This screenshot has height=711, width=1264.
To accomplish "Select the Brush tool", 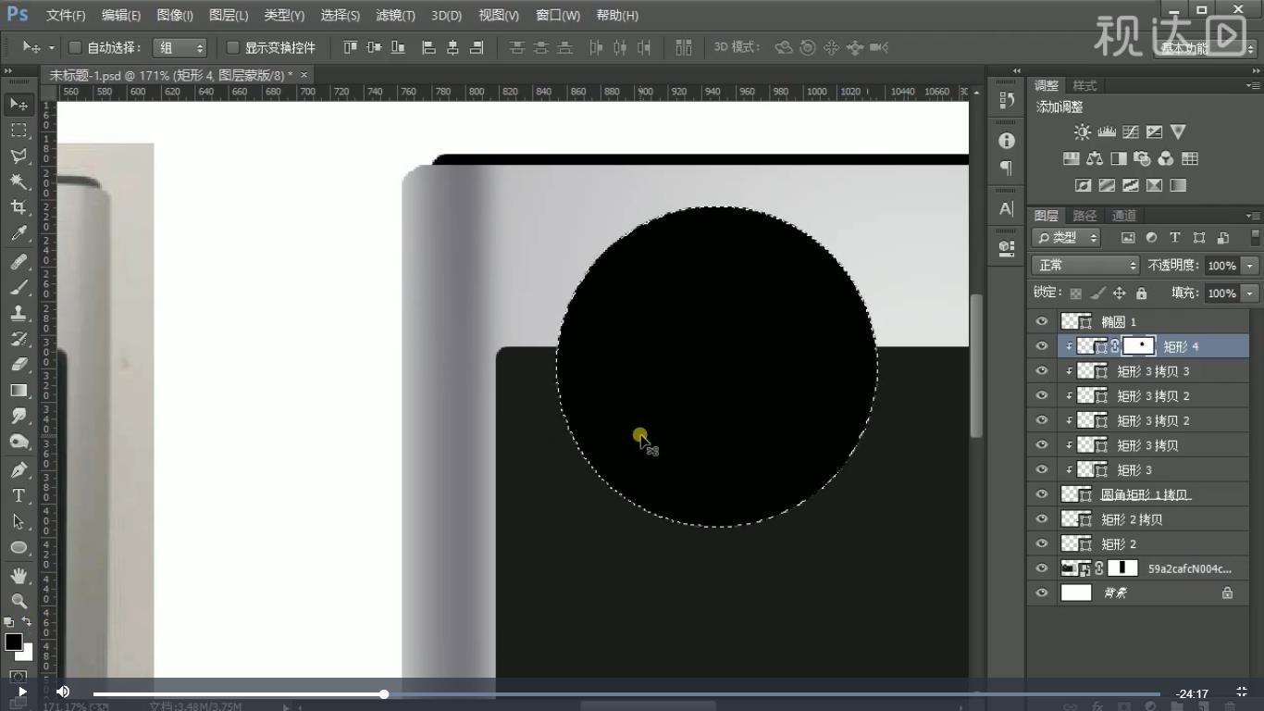I will (x=19, y=288).
